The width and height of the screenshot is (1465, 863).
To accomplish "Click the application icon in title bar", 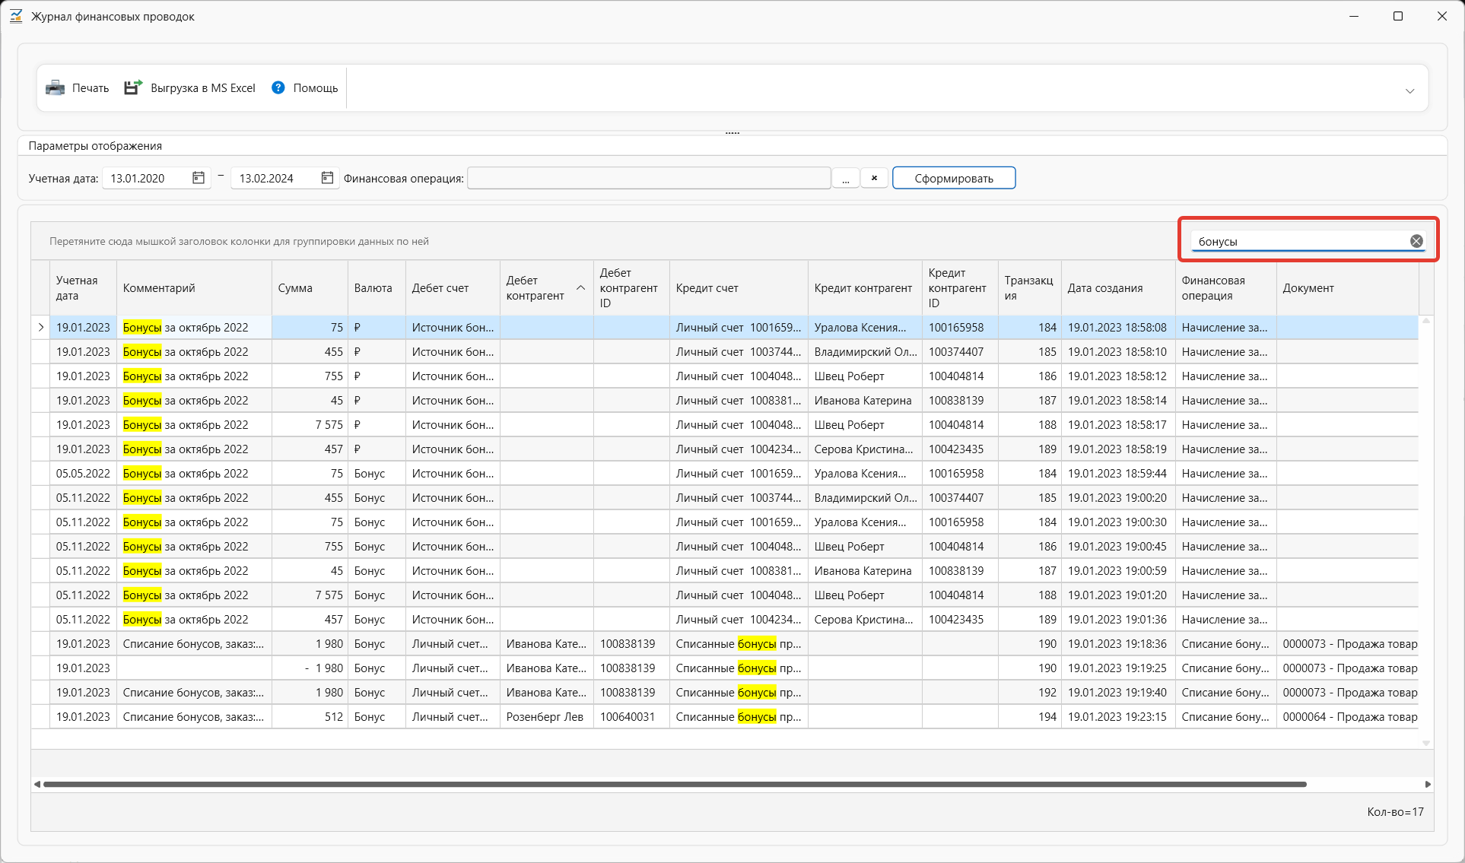I will 16,16.
